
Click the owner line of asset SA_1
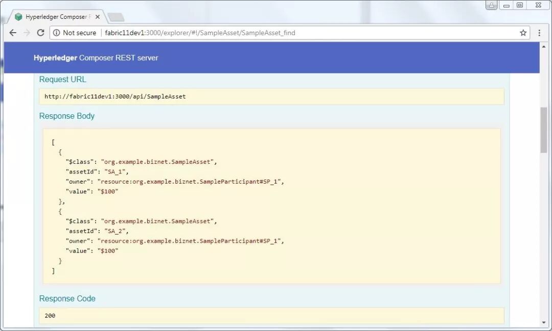tap(175, 182)
